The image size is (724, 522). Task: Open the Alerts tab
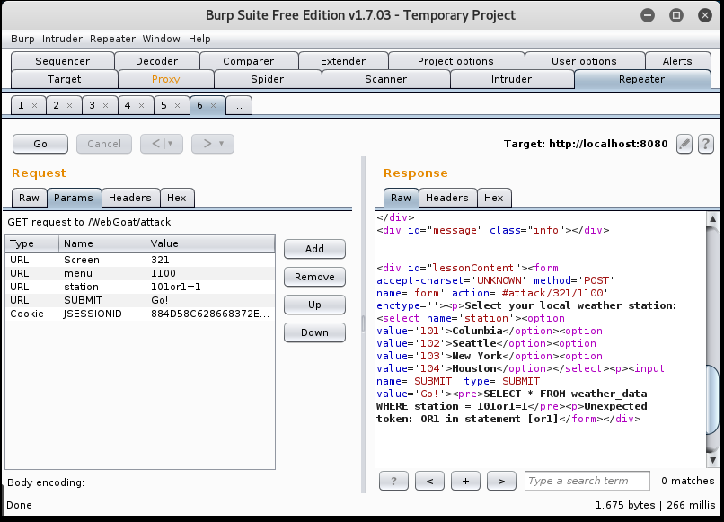677,61
